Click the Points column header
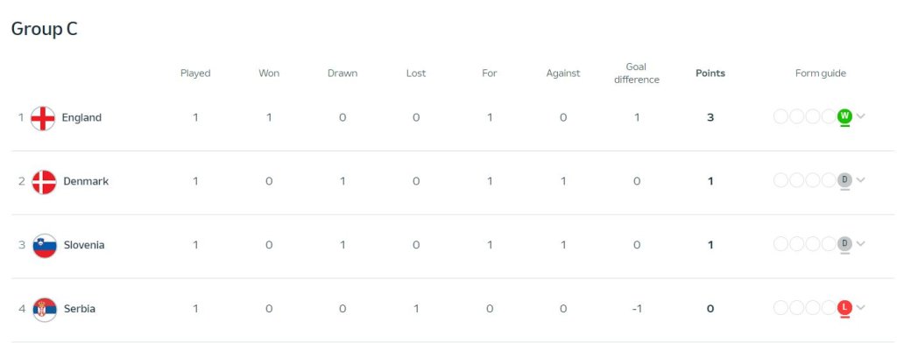This screenshot has width=897, height=343. click(710, 73)
